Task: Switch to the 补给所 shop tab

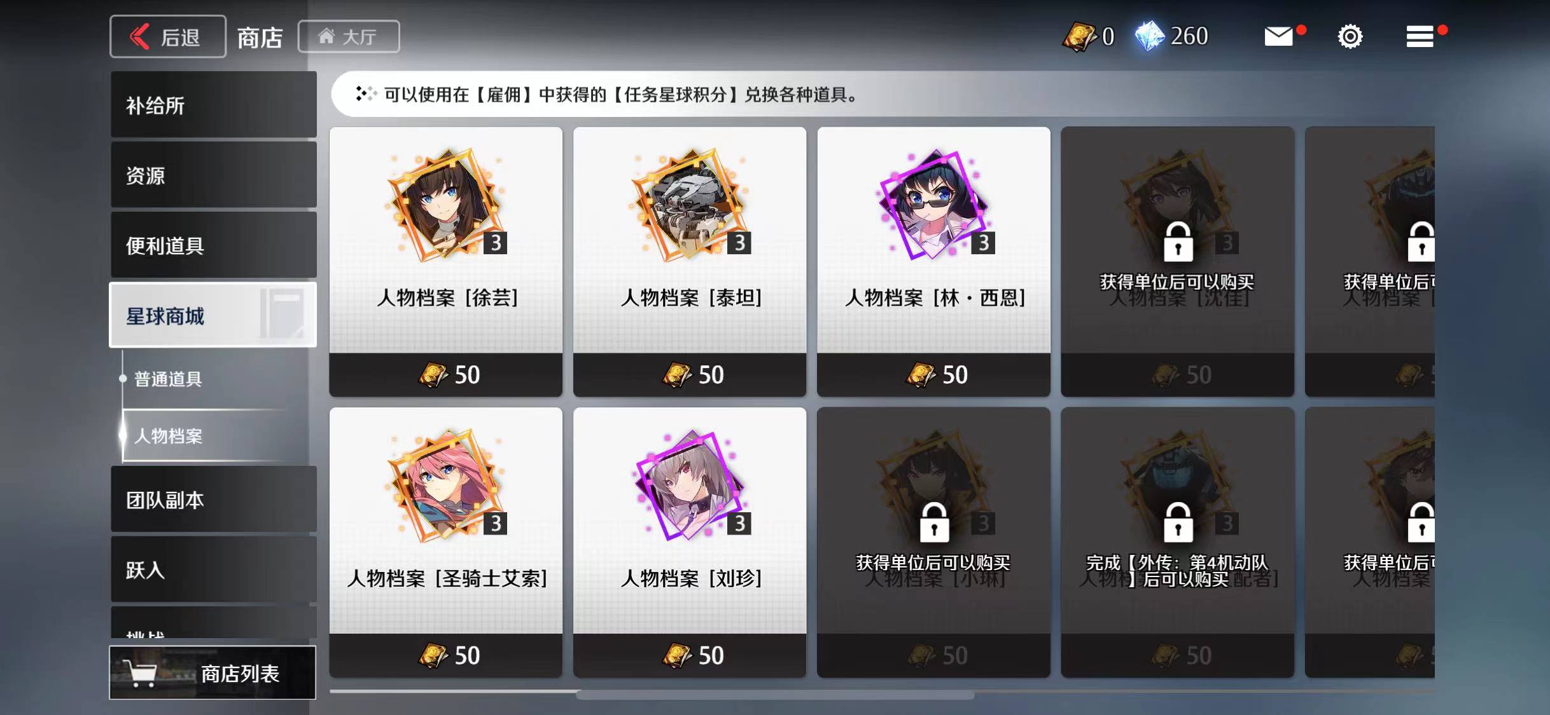Action: [213, 104]
